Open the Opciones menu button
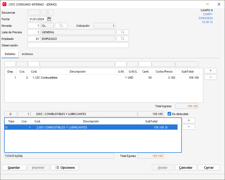The image size is (225, 180). pos(65,168)
